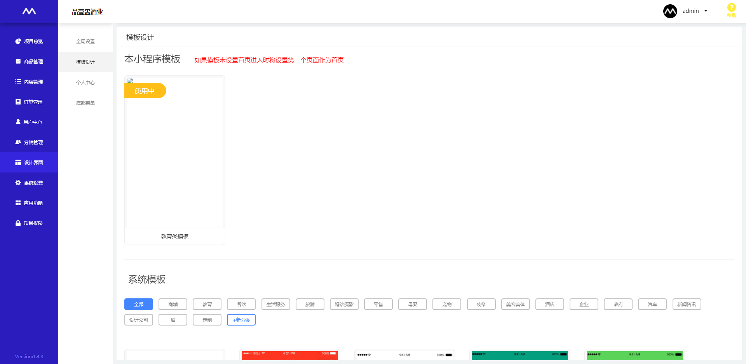Open 全局设置 submenu item

tap(85, 42)
